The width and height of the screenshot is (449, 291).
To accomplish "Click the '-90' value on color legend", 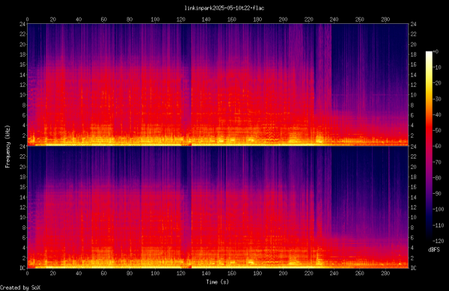I will [x=437, y=194].
